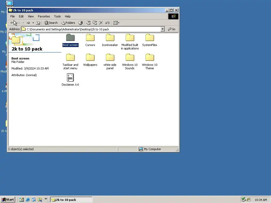Toggle the Folders pane button
Image resolution: width=271 pixels, height=203 pixels.
pos(68,23)
